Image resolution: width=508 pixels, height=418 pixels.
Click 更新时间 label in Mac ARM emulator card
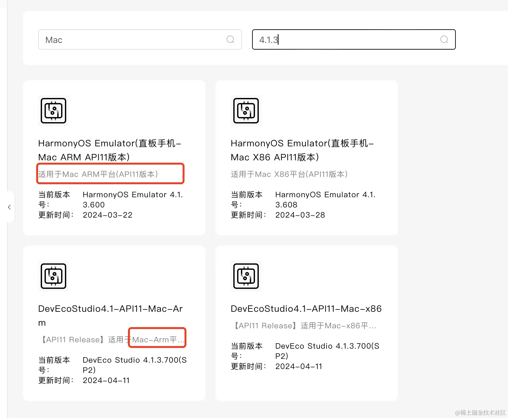click(x=56, y=215)
